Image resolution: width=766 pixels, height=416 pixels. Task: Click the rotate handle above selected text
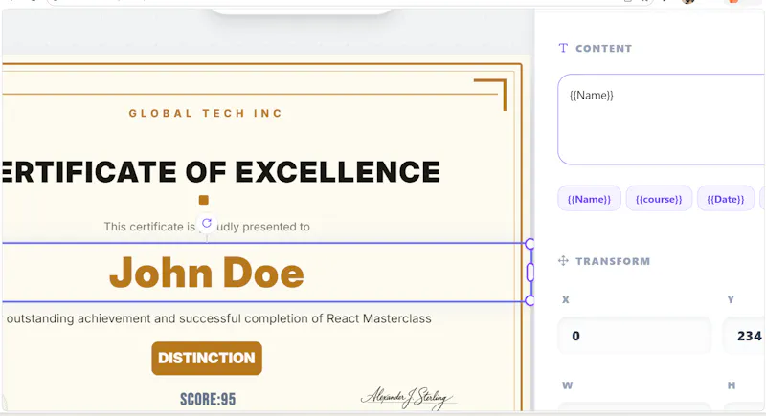click(x=207, y=224)
